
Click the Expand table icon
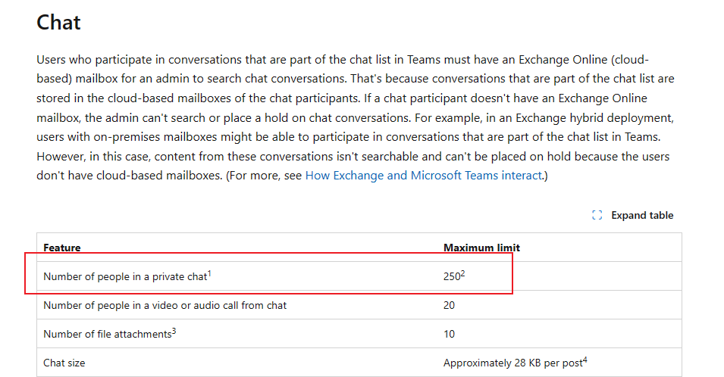click(597, 216)
